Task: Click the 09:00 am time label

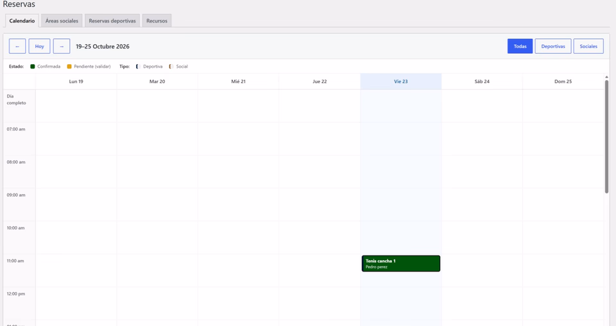Action: tap(15, 195)
